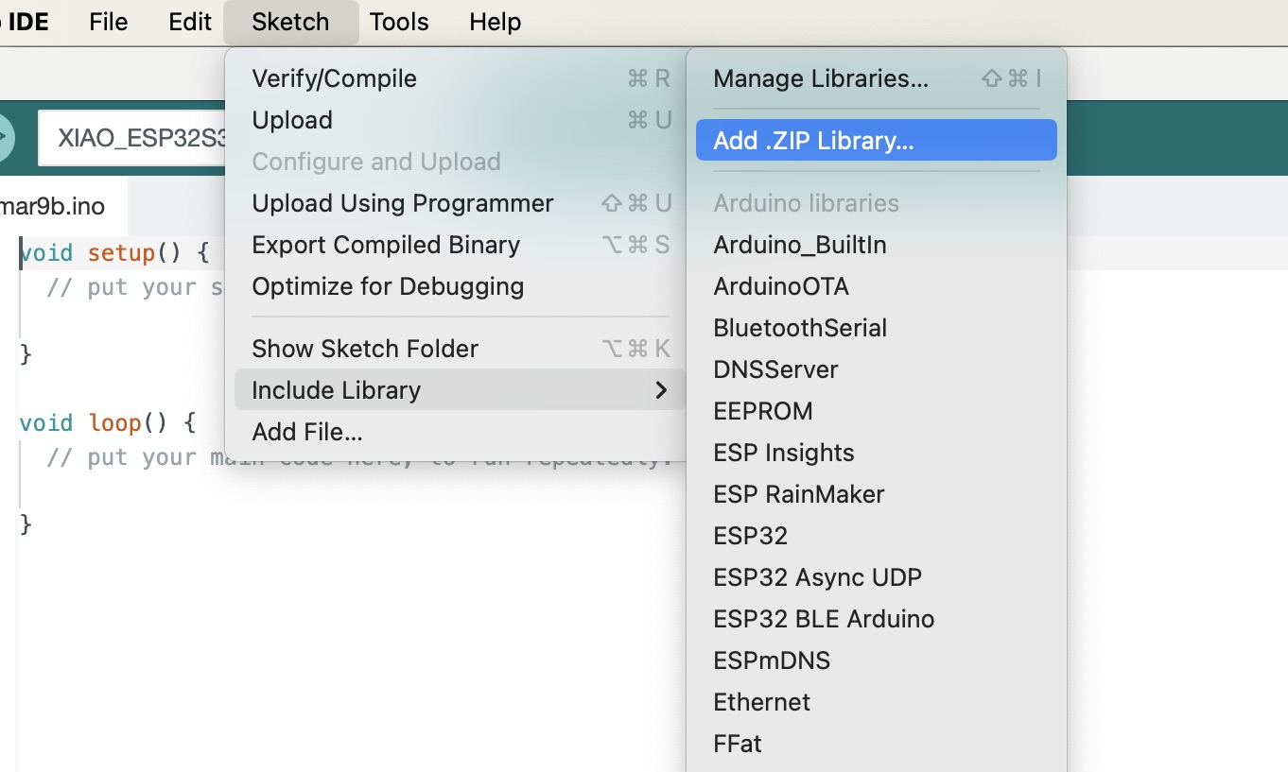This screenshot has width=1288, height=772.
Task: Include the ArduinoOTA library
Action: tap(877, 286)
